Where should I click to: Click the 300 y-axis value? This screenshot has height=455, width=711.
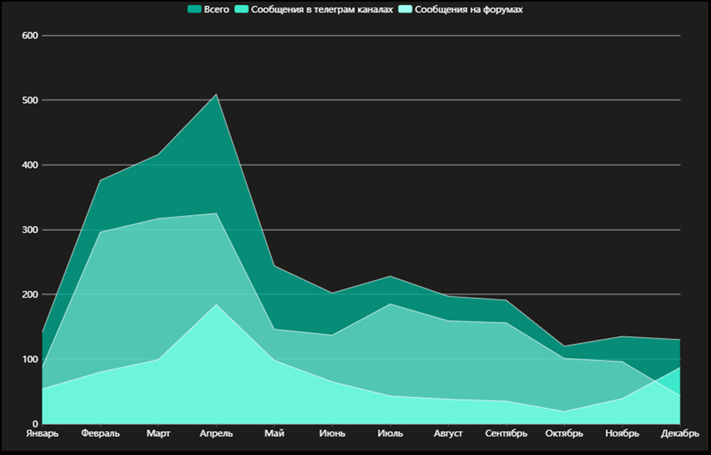coord(30,230)
